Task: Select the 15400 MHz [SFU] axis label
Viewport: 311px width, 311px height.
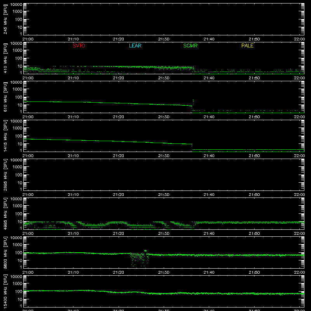Action: tap(5, 291)
